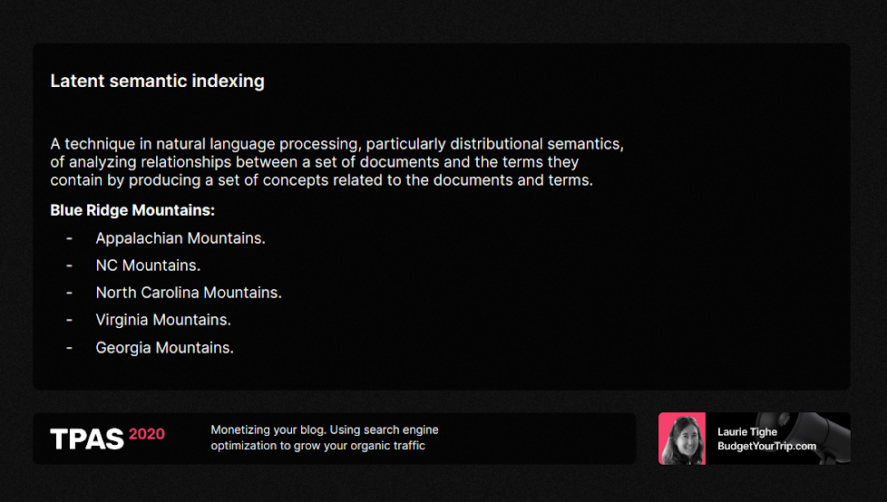The width and height of the screenshot is (887, 502).
Task: Select the Georgia Mountains bullet
Action: pyautogui.click(x=165, y=348)
